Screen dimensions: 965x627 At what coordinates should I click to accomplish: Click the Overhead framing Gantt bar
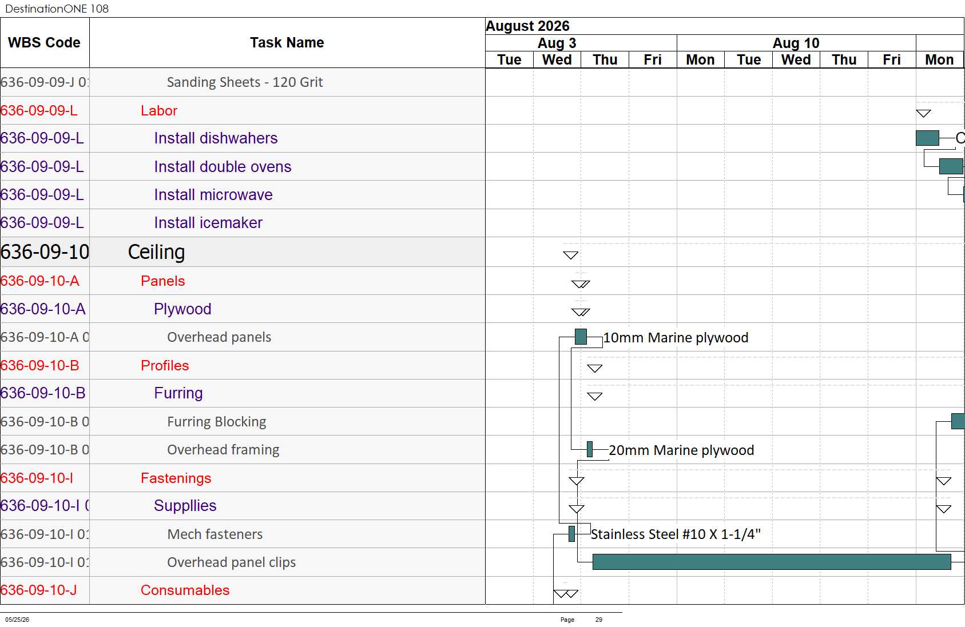pyautogui.click(x=590, y=449)
